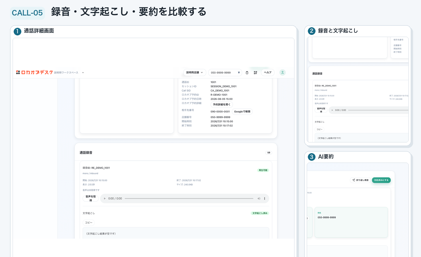Click the clipboard icon in the header

(x=247, y=73)
